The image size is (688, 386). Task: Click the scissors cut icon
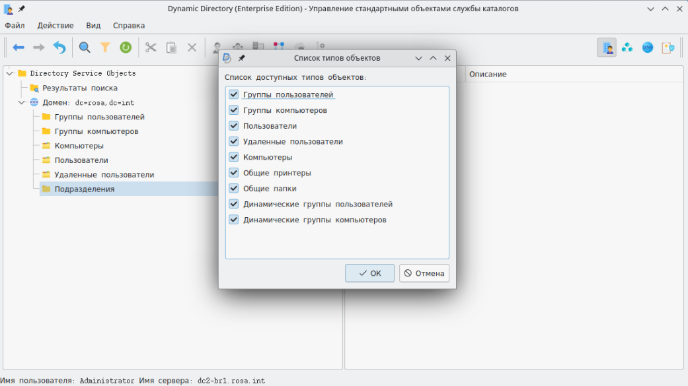click(x=151, y=48)
